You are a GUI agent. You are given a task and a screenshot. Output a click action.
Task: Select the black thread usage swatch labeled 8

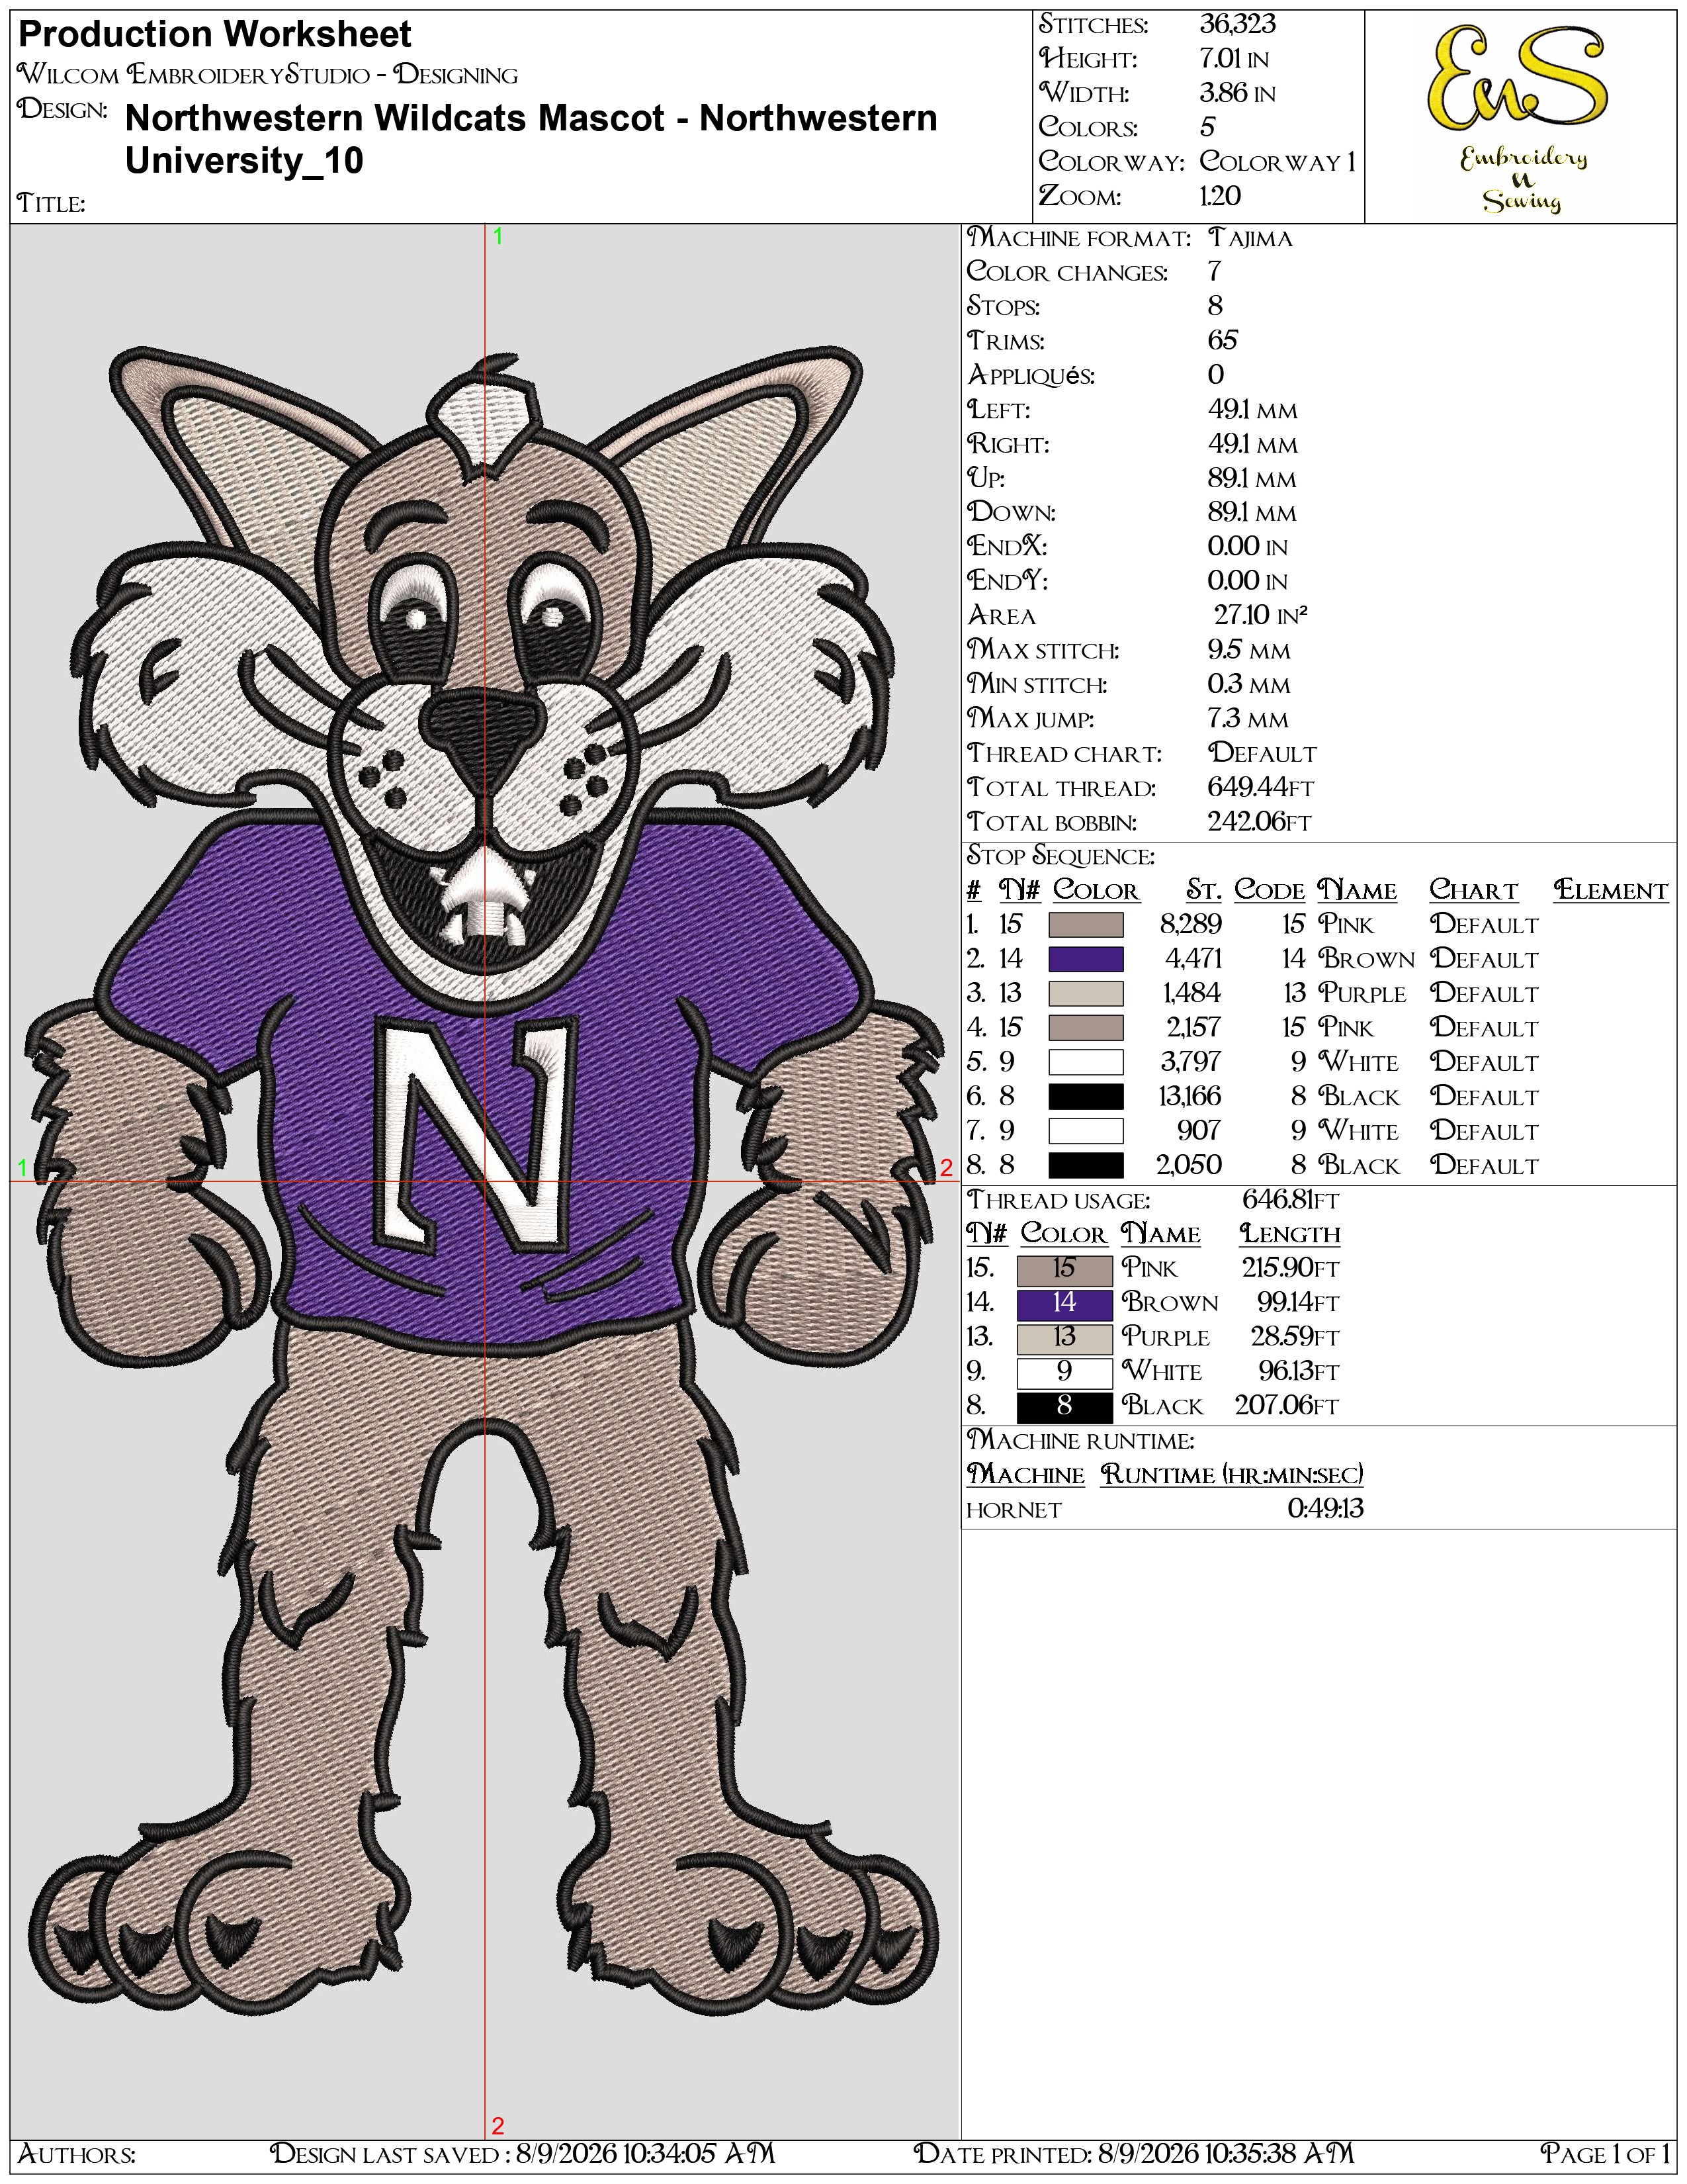click(1064, 1407)
